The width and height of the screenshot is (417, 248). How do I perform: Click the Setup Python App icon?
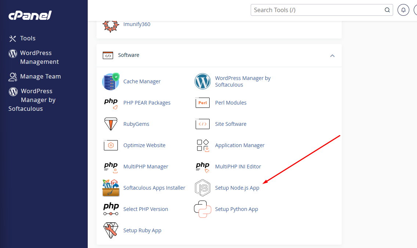(x=202, y=209)
